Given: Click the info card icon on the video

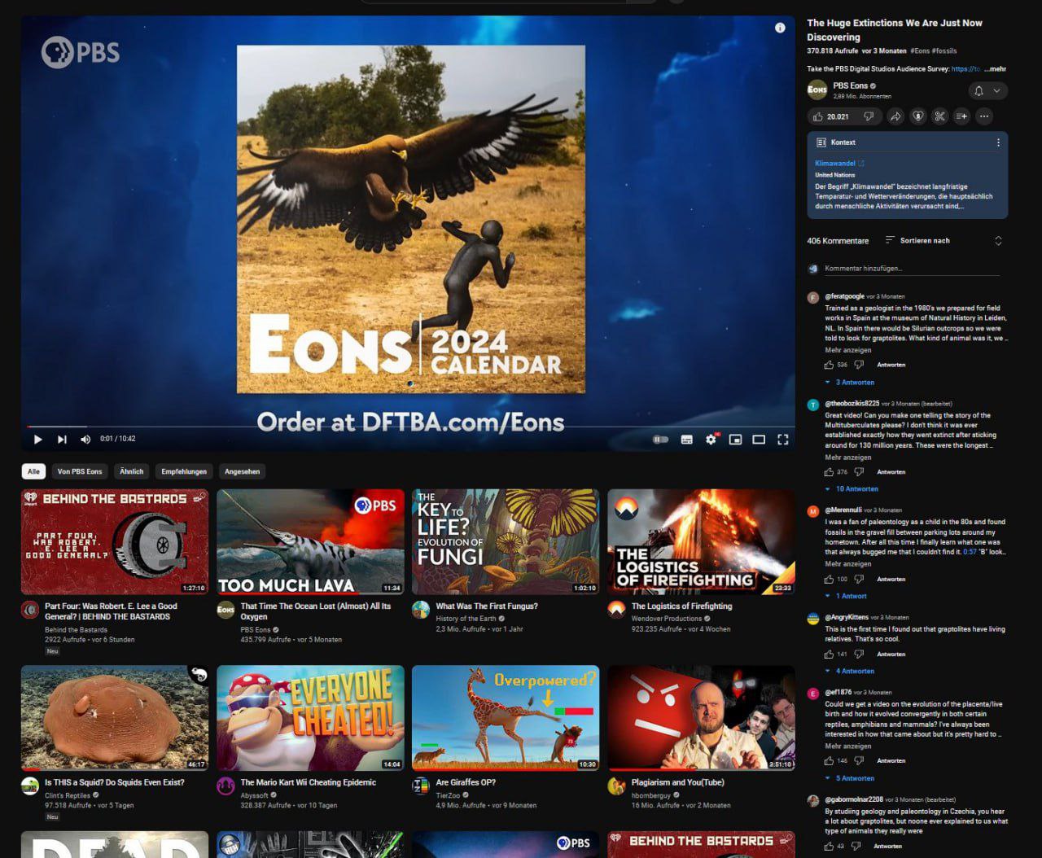Looking at the screenshot, I should 780,28.
